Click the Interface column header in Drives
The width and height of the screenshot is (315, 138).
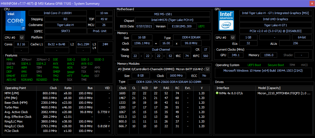click(x=235, y=88)
